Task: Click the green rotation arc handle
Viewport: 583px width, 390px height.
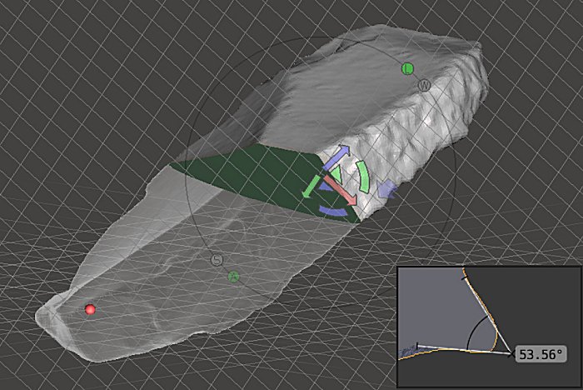Action: click(364, 178)
